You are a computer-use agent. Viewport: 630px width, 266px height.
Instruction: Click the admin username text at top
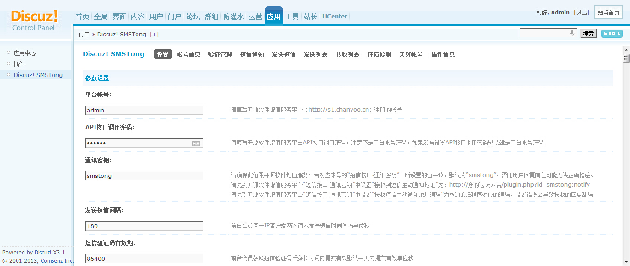pos(560,12)
